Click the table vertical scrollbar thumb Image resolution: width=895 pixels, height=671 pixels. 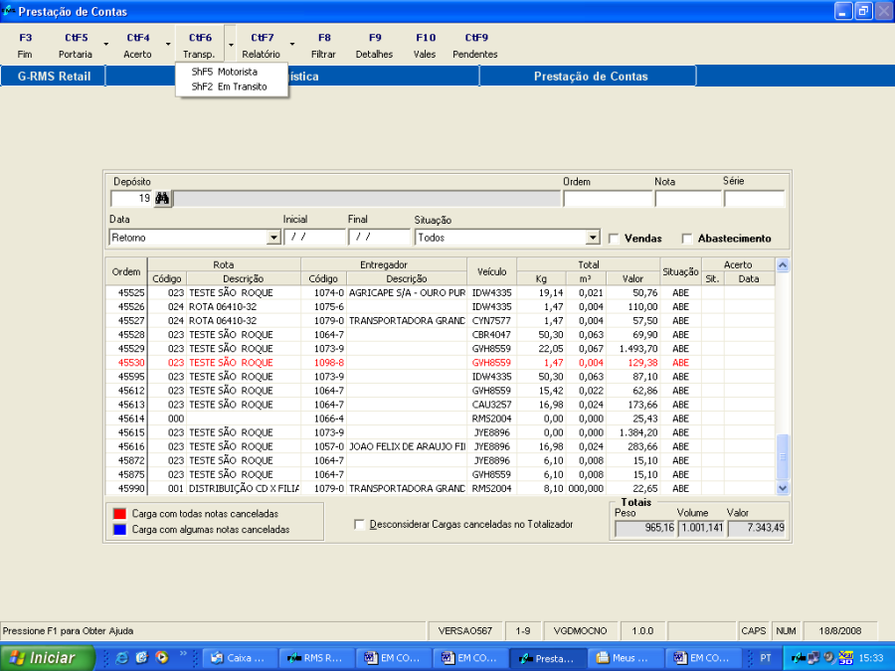pos(783,457)
